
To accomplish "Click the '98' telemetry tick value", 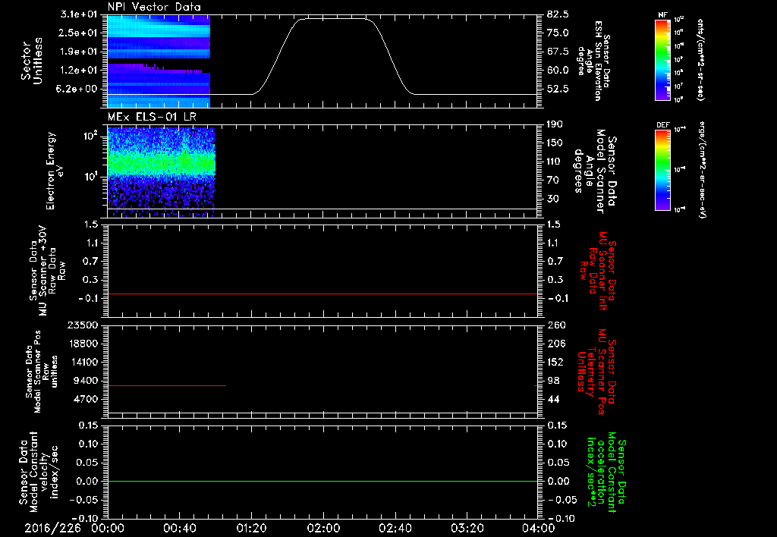I will [x=554, y=381].
